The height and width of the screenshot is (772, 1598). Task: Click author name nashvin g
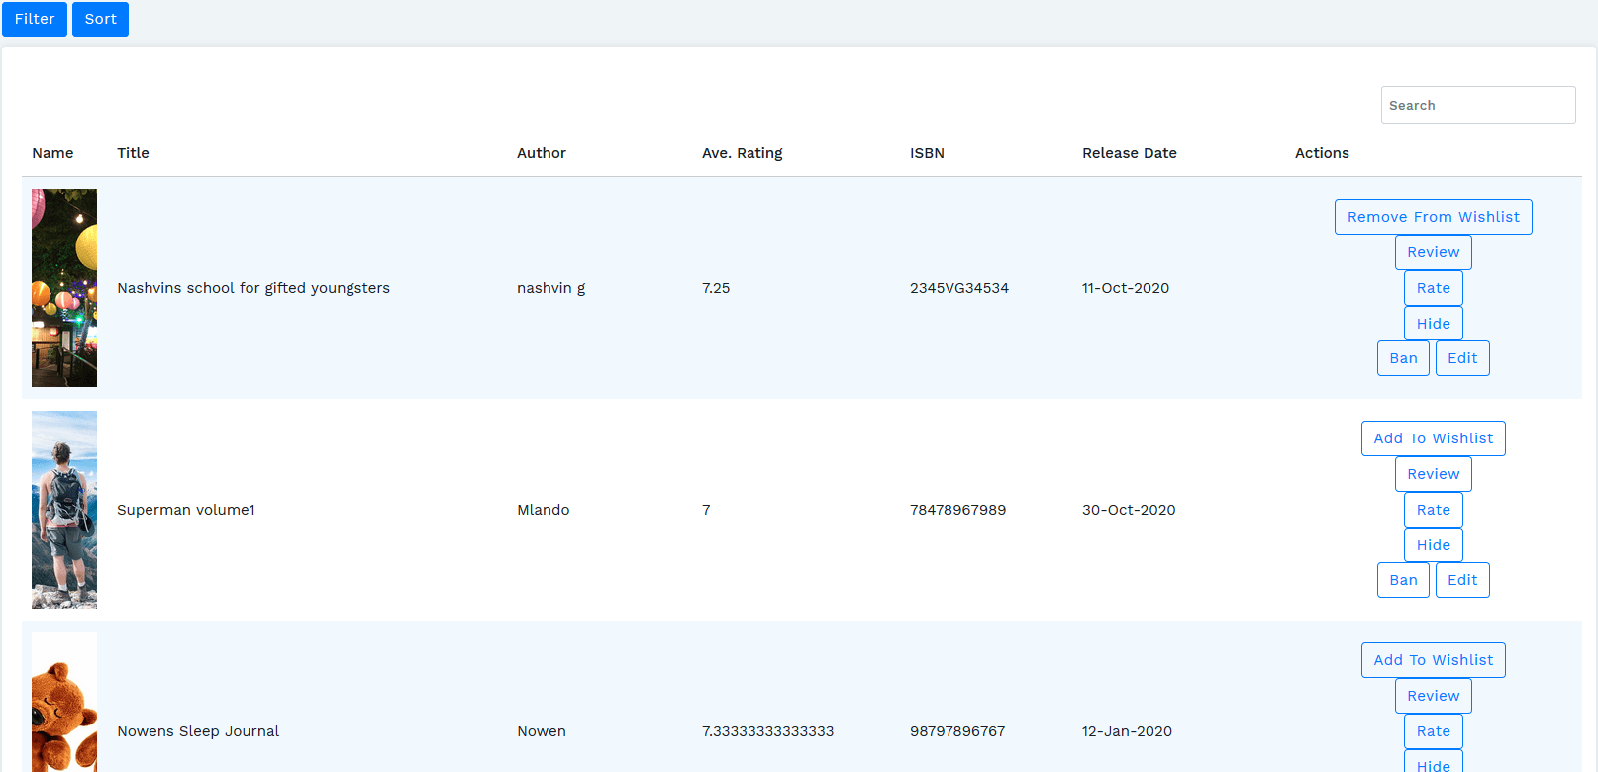point(550,288)
